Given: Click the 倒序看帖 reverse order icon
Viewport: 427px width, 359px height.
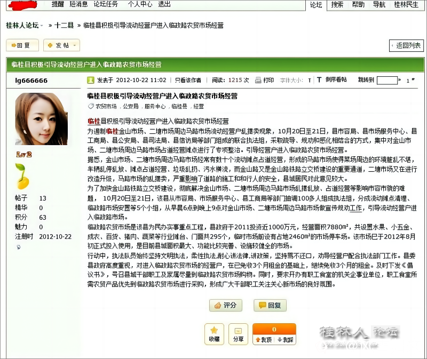Looking at the screenshot, I should click(x=319, y=80).
